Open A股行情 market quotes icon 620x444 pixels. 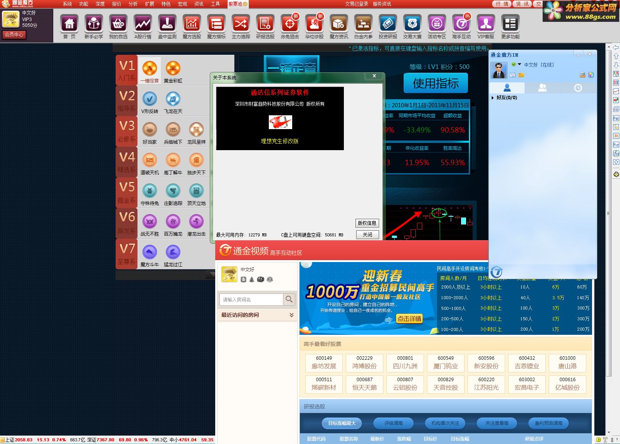[x=143, y=24]
